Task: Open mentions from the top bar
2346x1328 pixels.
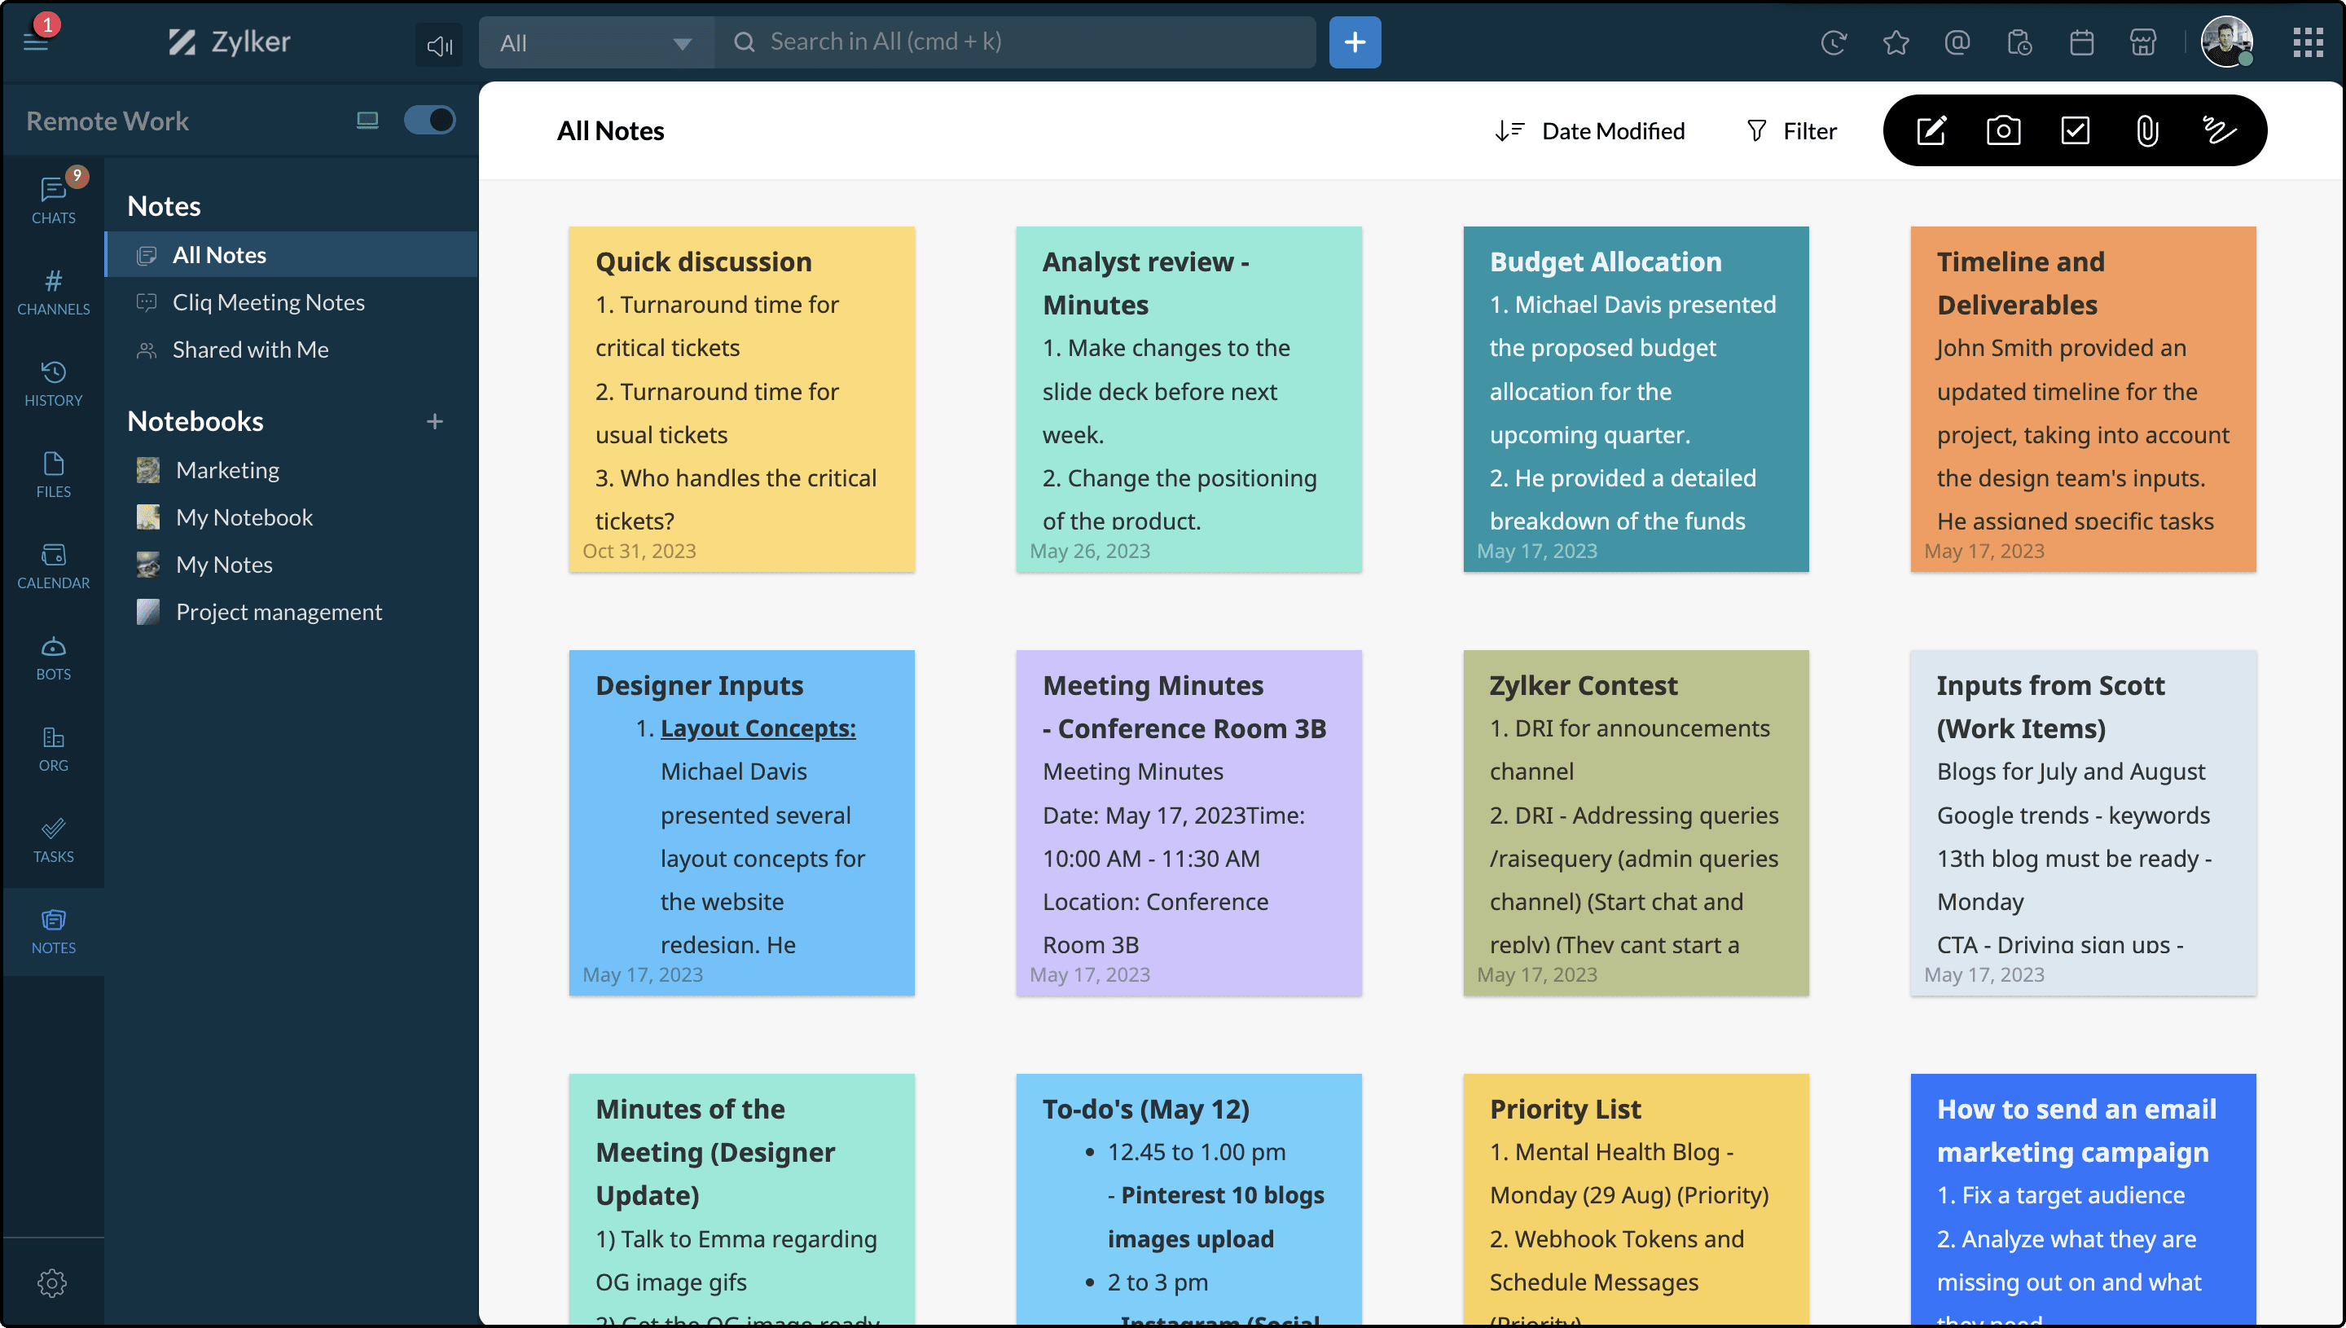Action: pyautogui.click(x=1957, y=42)
